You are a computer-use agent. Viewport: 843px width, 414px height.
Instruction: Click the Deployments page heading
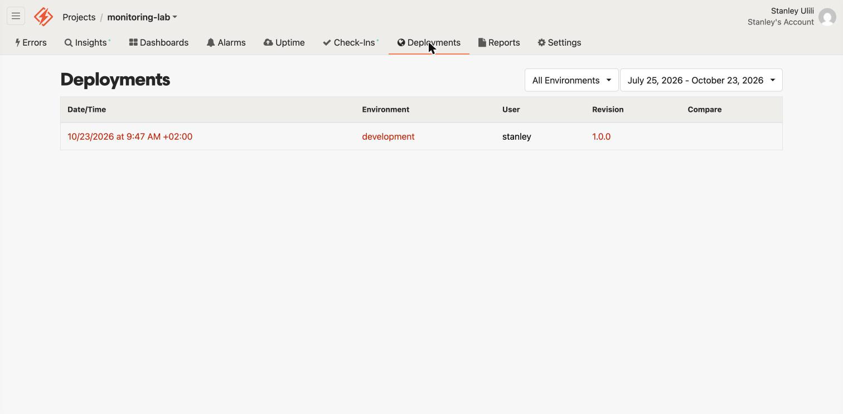click(x=115, y=80)
